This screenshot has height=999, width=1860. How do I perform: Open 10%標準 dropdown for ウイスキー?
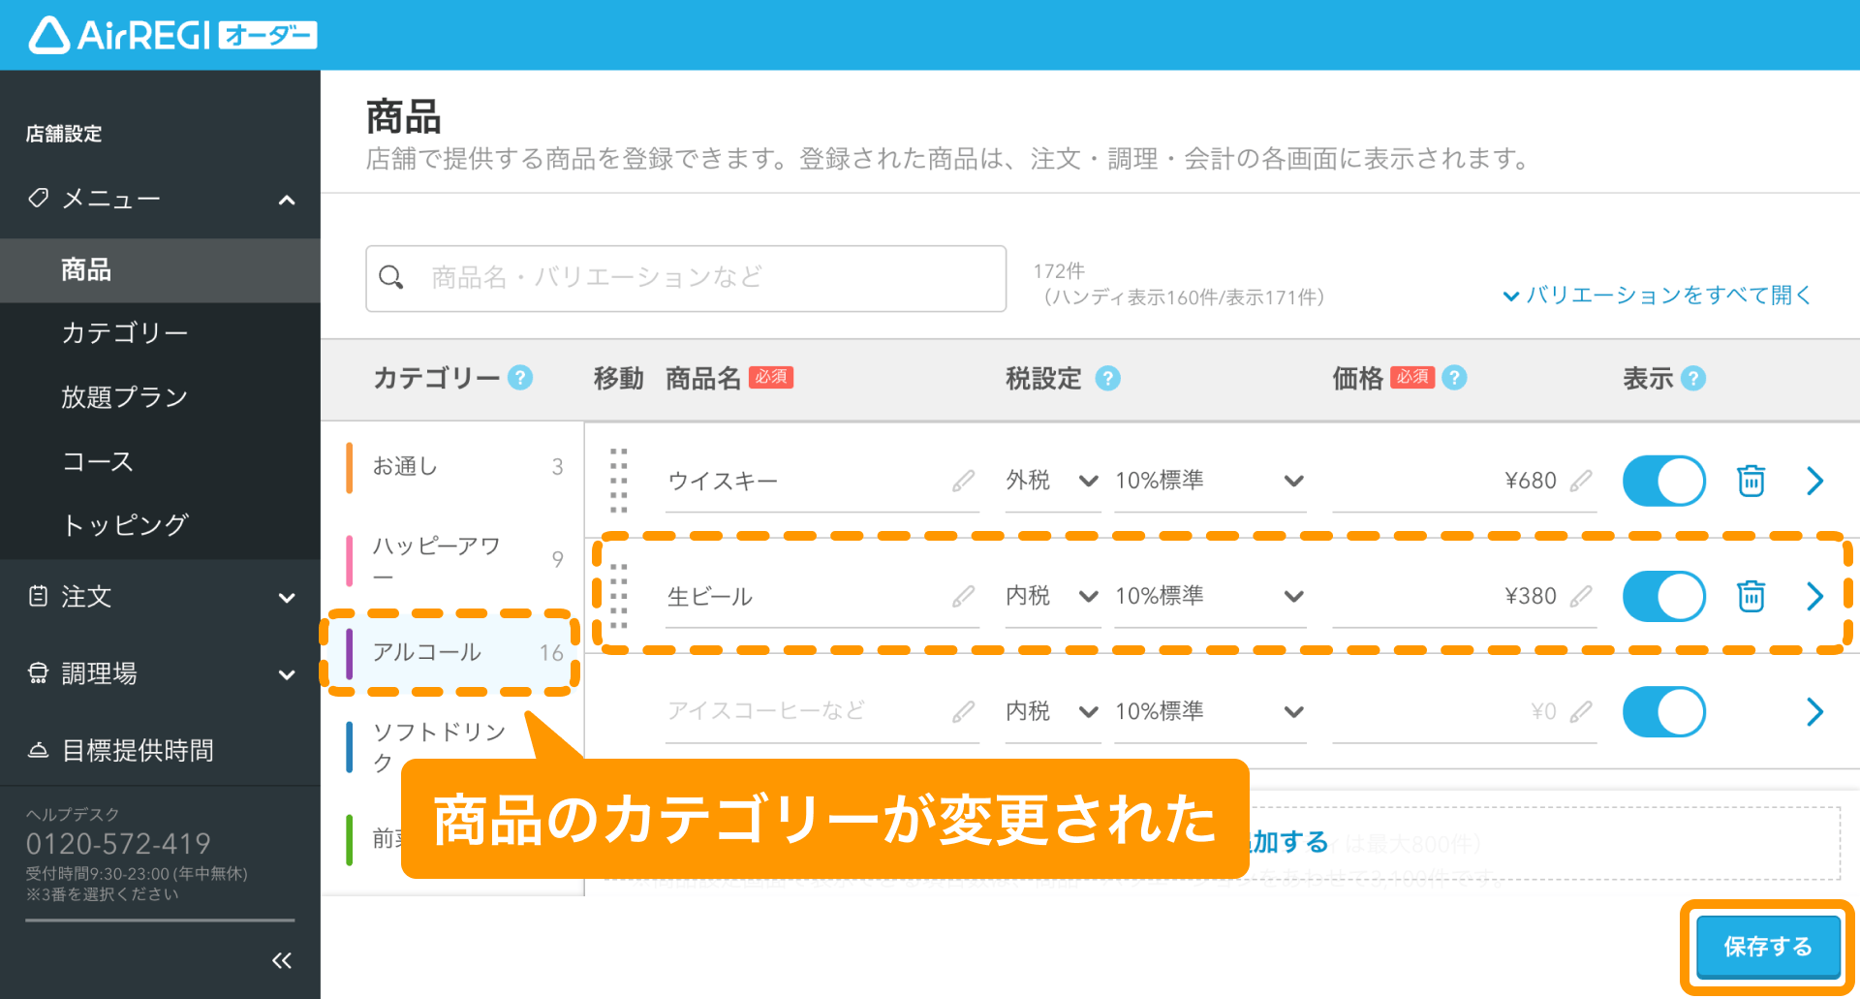[x=1210, y=481]
